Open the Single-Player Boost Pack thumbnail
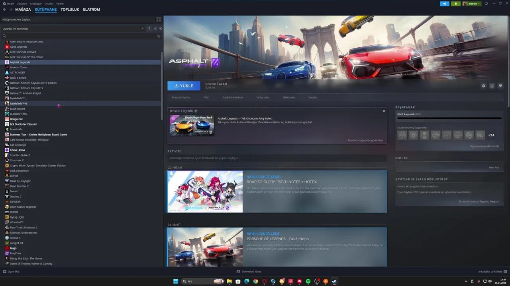This screenshot has width=510, height=286. point(192,126)
